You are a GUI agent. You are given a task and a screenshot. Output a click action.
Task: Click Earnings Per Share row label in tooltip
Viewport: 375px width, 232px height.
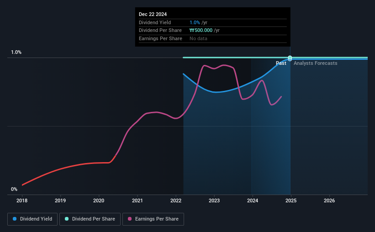160,38
